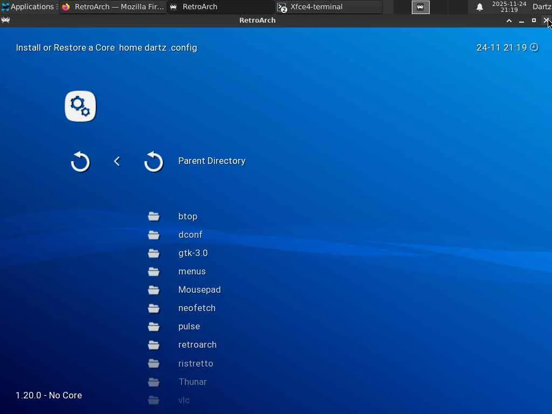552x414 pixels.
Task: Switch to the RetroArch taskbar button
Action: [220, 6]
